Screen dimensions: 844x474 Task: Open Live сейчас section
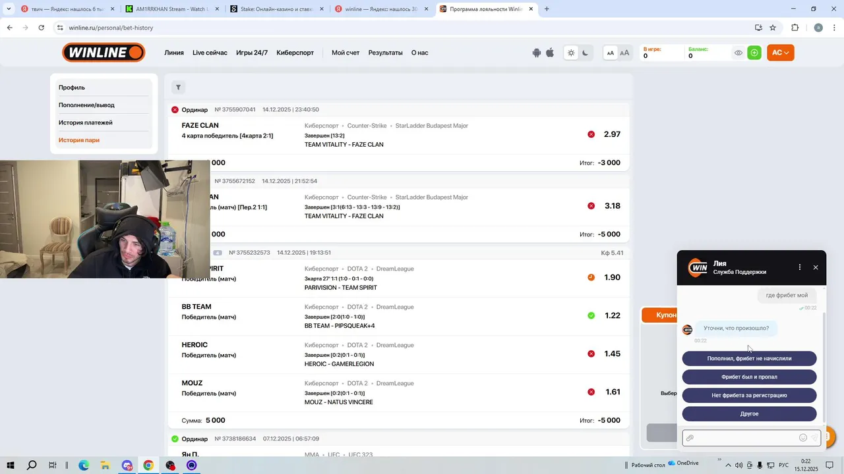tap(210, 53)
